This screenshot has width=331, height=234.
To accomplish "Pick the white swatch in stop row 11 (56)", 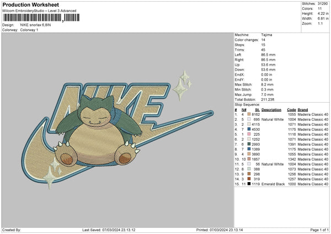I will coord(249,164).
